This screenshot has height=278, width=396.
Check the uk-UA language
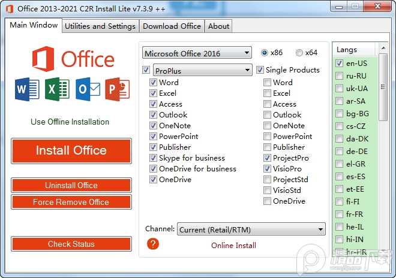[x=339, y=89]
